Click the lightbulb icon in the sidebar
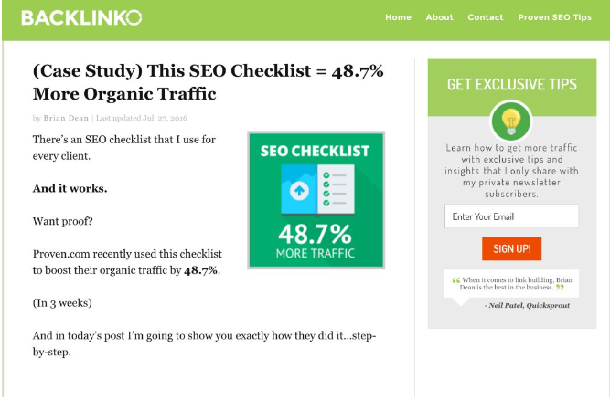This screenshot has height=400, width=610. click(x=511, y=121)
